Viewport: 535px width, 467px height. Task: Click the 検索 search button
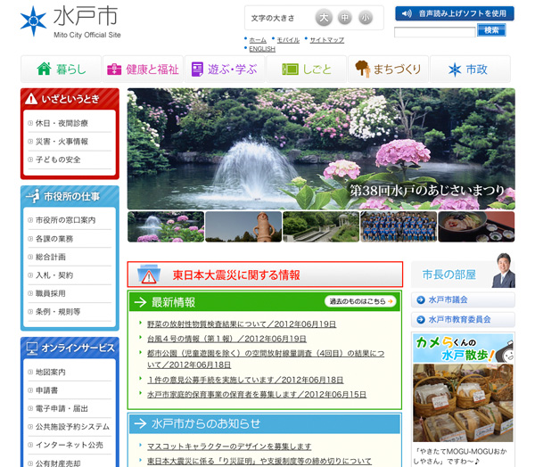click(x=491, y=30)
